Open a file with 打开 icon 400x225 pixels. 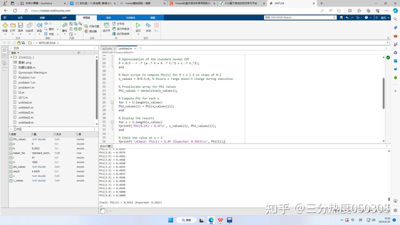13,25
